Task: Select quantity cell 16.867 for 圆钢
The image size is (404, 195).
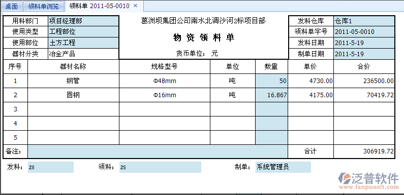Action: [271, 95]
